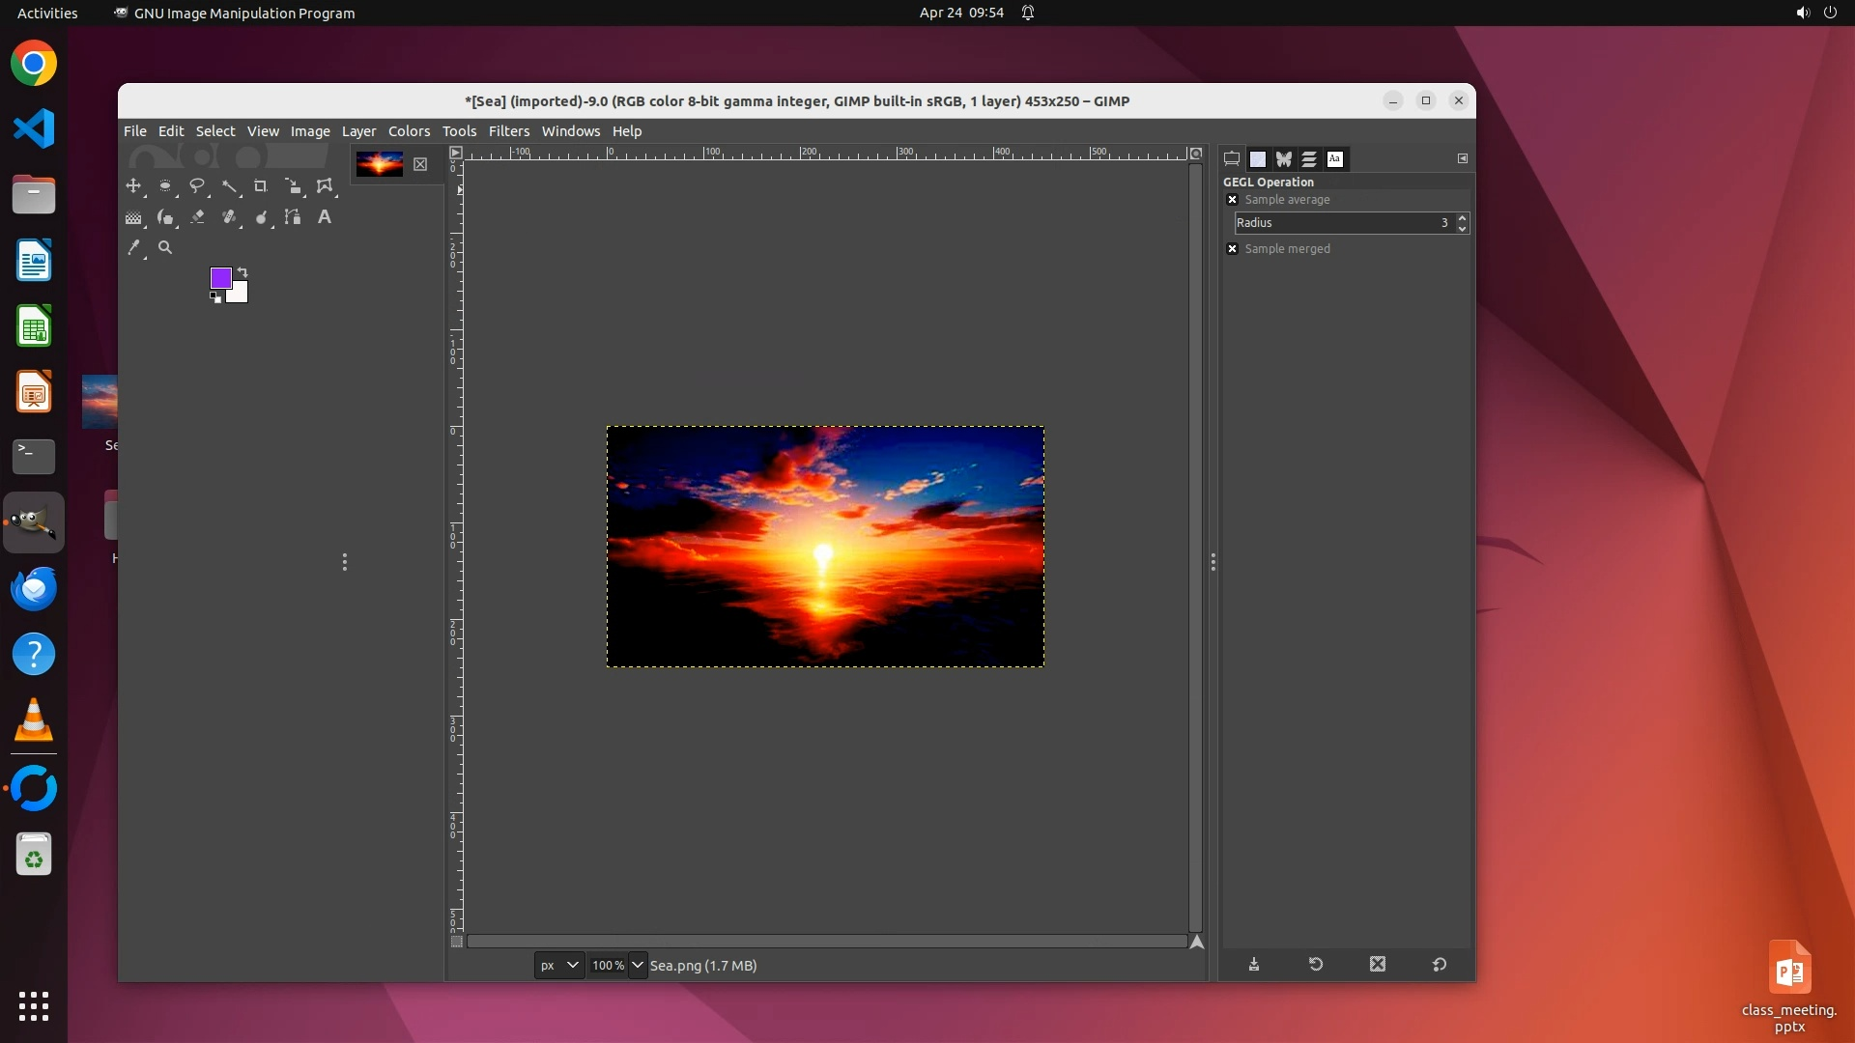This screenshot has width=1855, height=1043.
Task: Open the dock tab configuration menu
Action: click(1463, 158)
